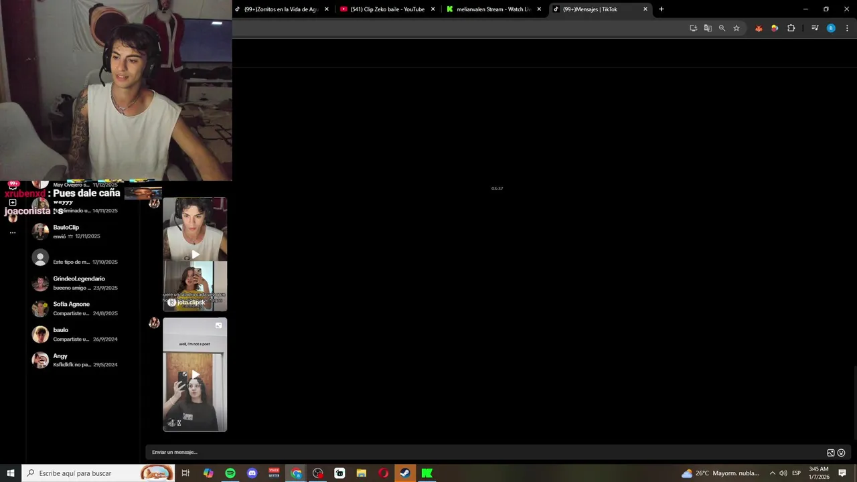Close the Clip Zeko baile YouTube tab
The width and height of the screenshot is (857, 482).
click(x=433, y=9)
